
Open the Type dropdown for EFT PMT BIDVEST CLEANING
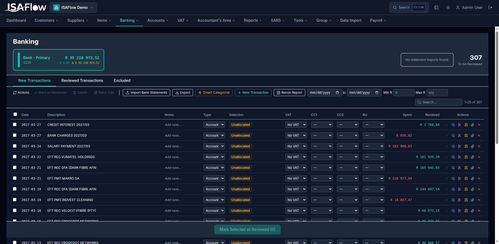pyautogui.click(x=214, y=200)
